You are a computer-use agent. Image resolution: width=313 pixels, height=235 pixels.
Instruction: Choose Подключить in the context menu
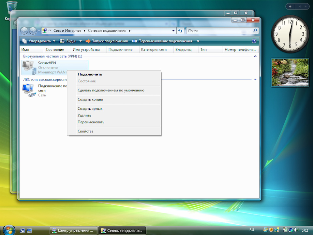[90, 74]
